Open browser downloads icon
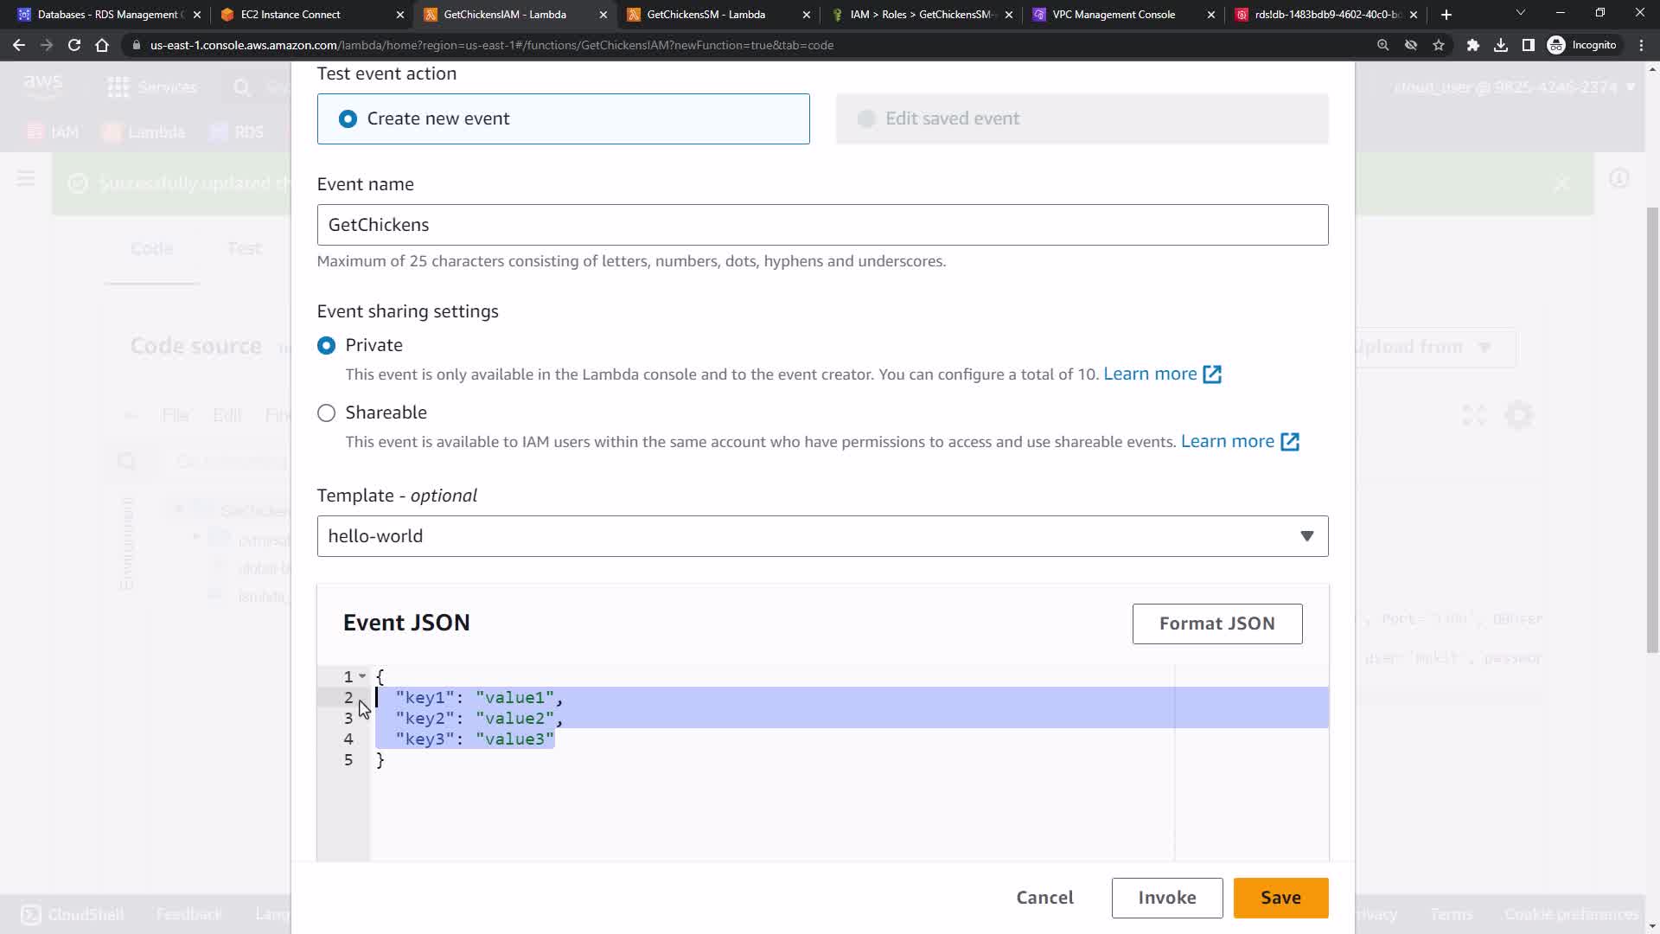The width and height of the screenshot is (1660, 934). pyautogui.click(x=1501, y=45)
